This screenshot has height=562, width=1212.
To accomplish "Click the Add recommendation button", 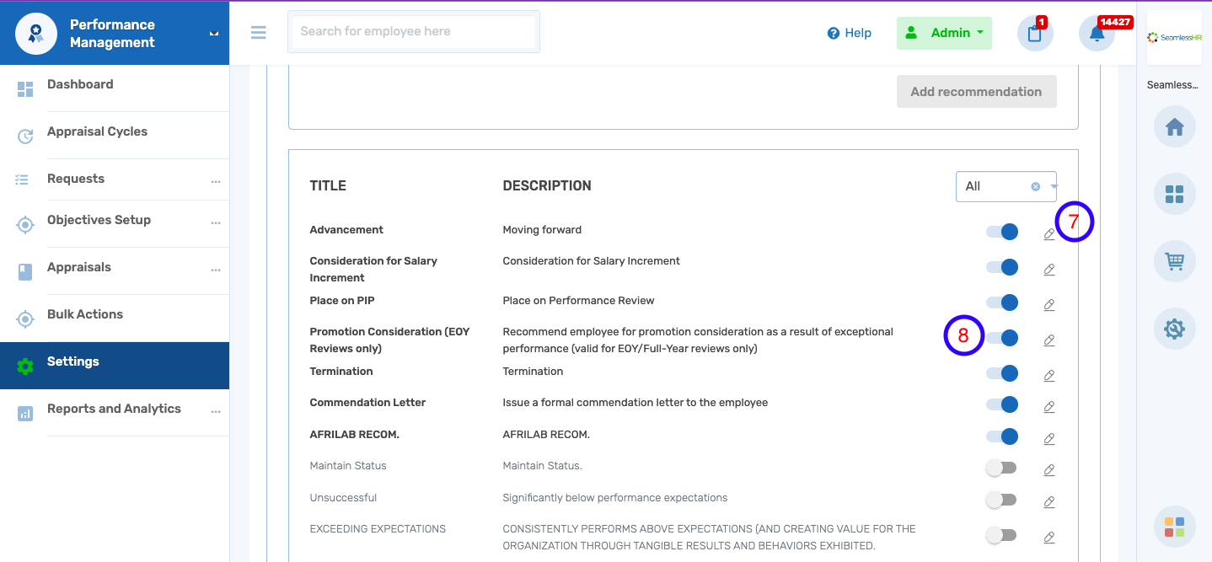I will (976, 91).
